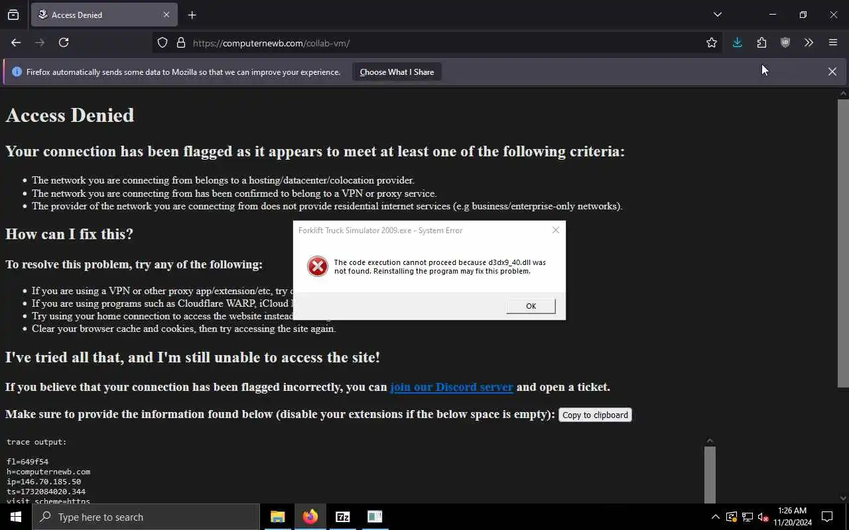The image size is (849, 530).
Task: Open the Action Center notifications
Action: (x=827, y=517)
